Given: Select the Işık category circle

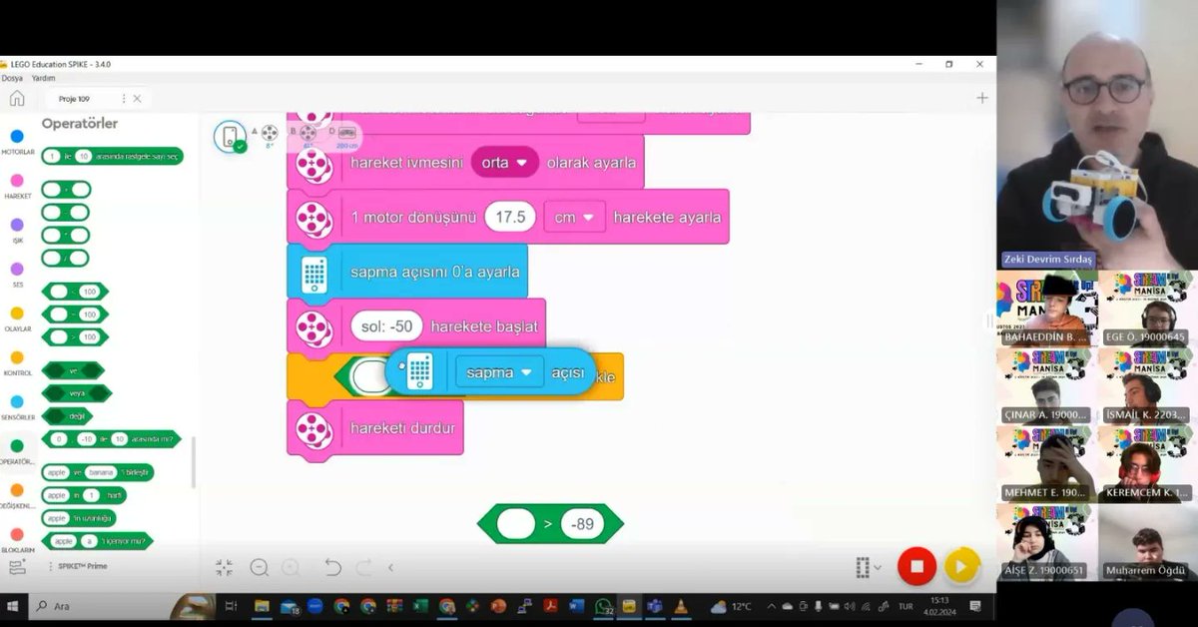Looking at the screenshot, I should 17,225.
